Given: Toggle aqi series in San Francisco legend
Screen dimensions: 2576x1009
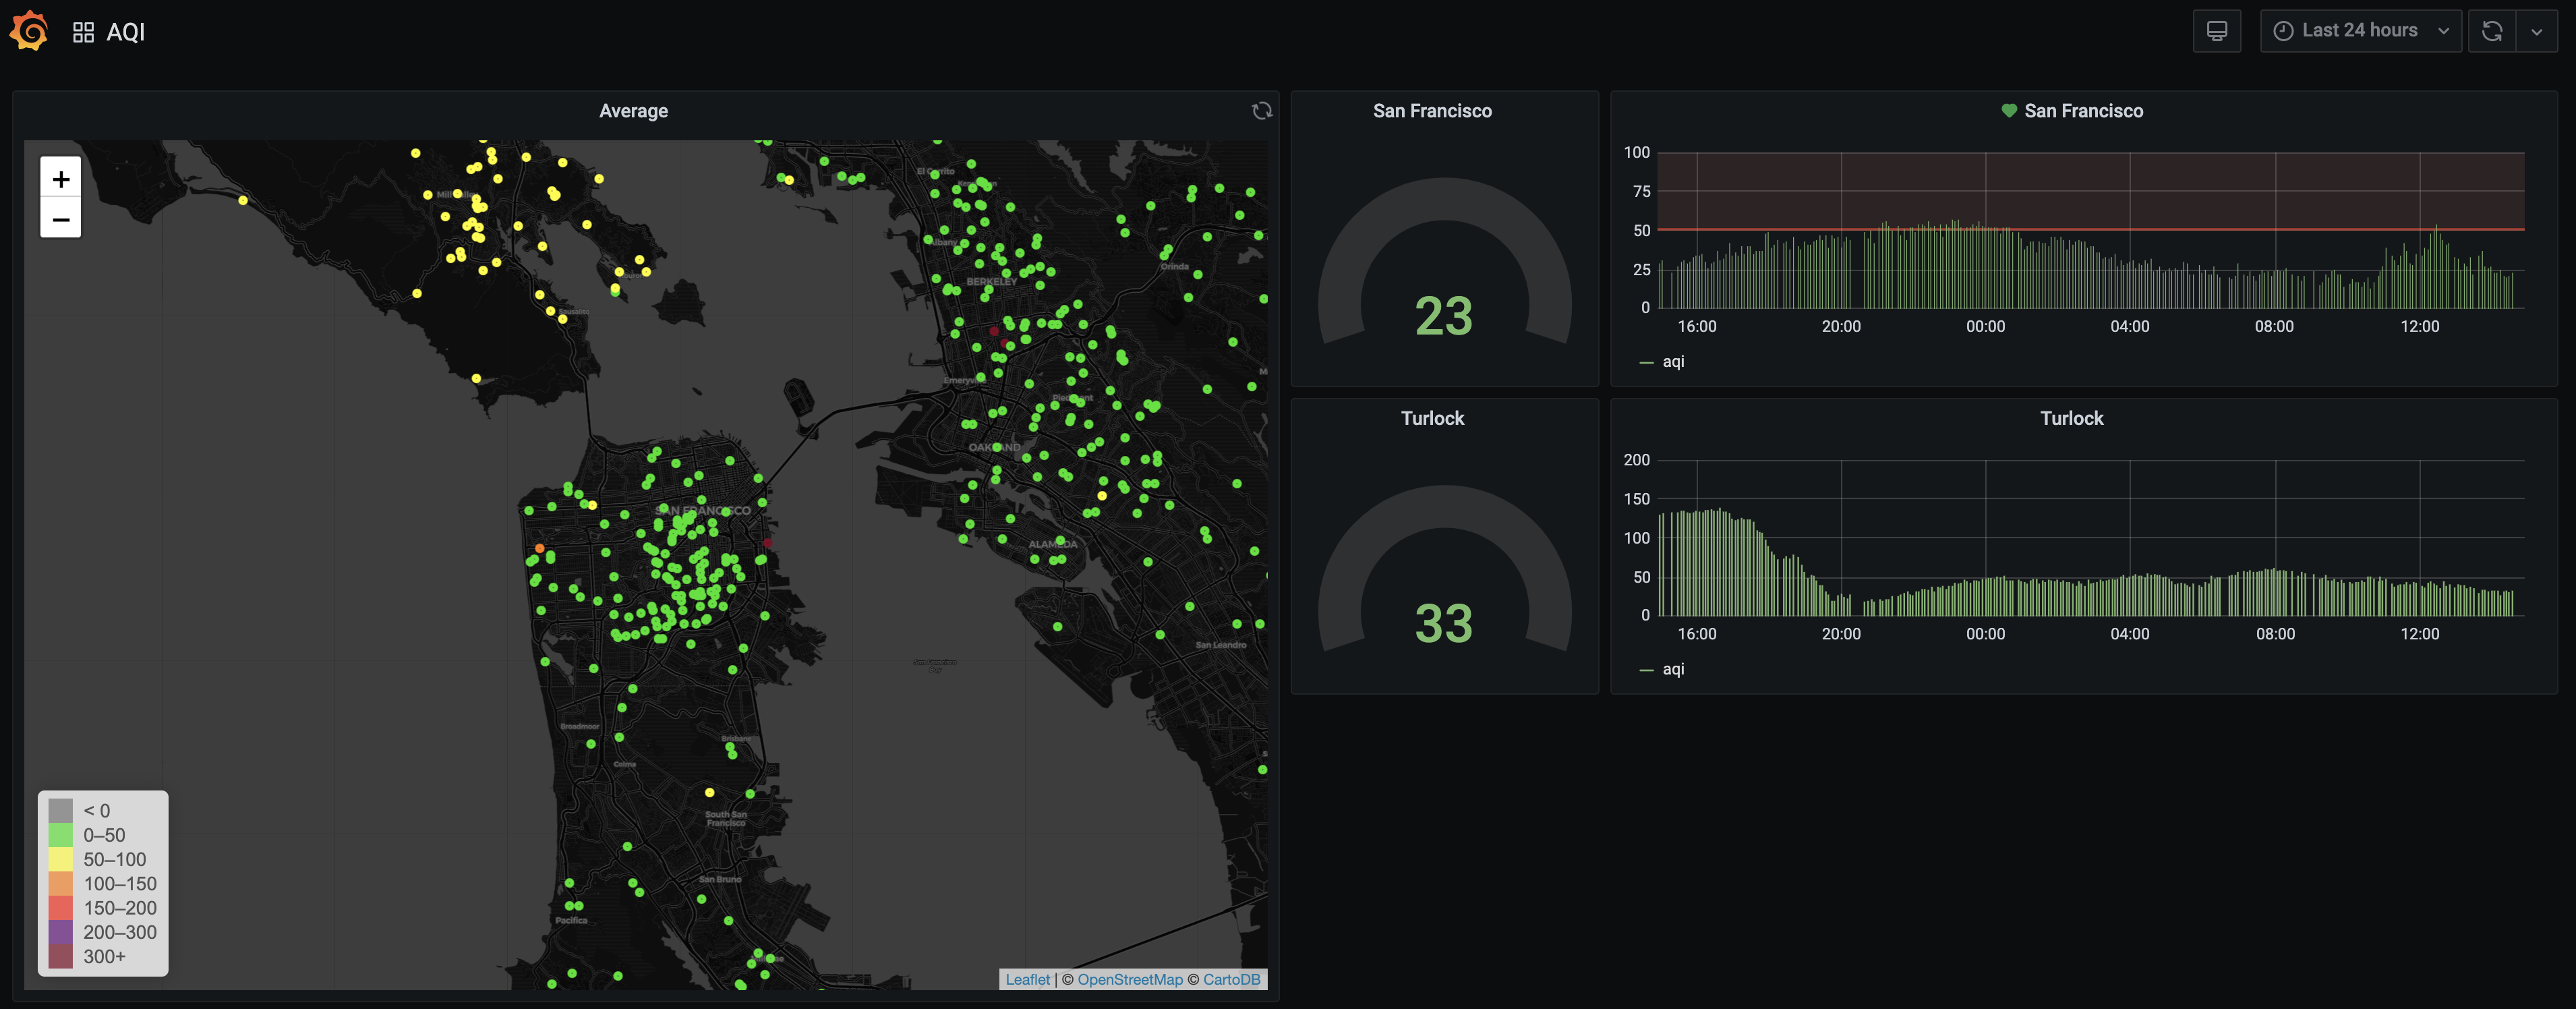Looking at the screenshot, I should [x=1672, y=362].
